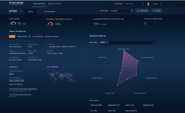
Task: Click the threat score gauge
Action: click(13, 24)
